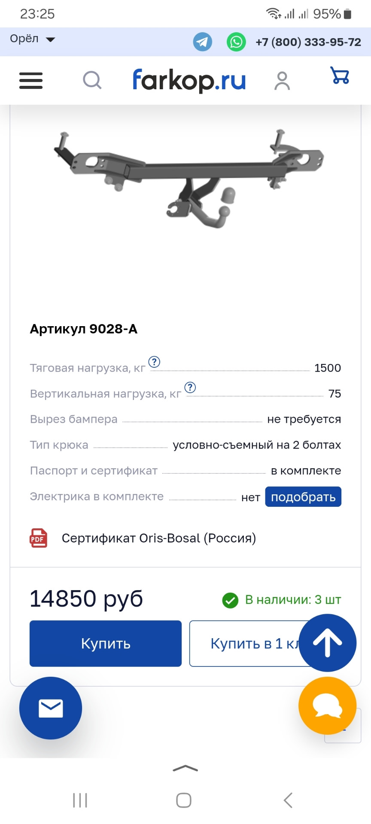Open the user account profile icon

point(282,81)
